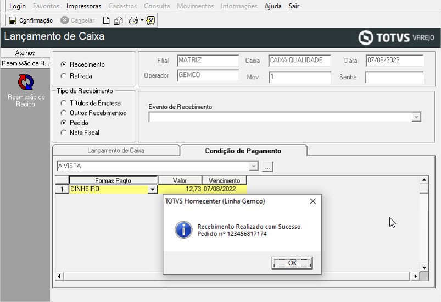The image size is (441, 302).
Task: Close the TOTVS Homecenter dialog
Action: point(312,201)
